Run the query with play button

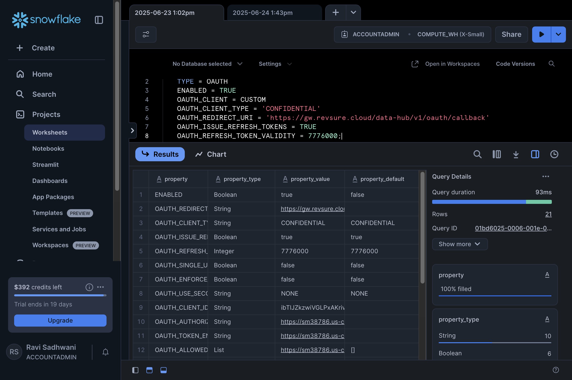pos(541,35)
